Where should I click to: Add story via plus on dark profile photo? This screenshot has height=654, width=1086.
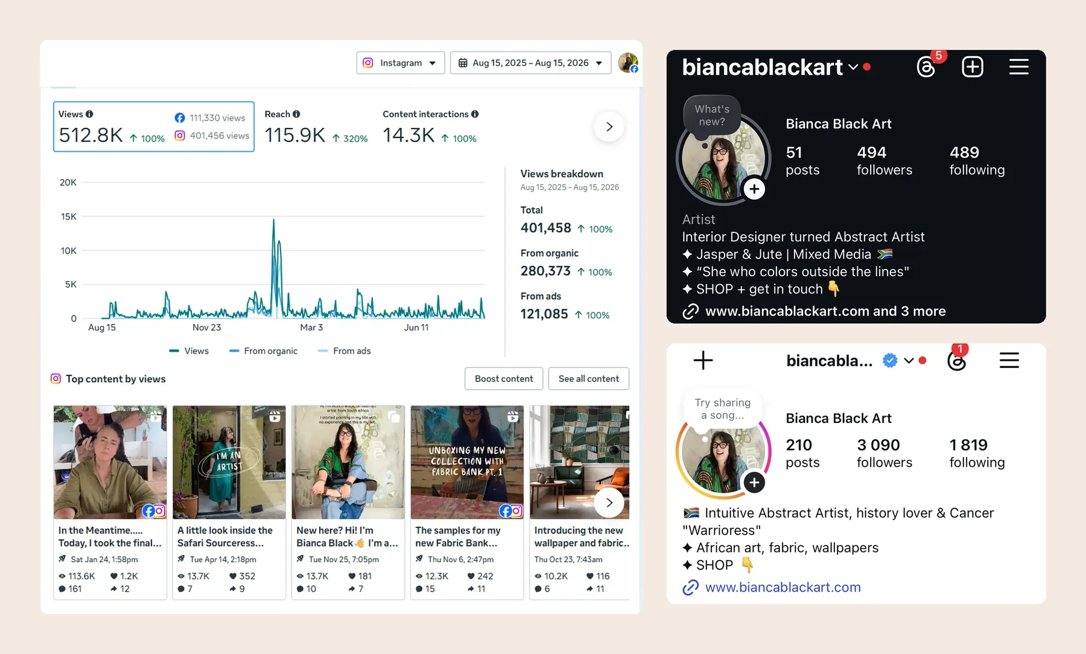pos(754,189)
